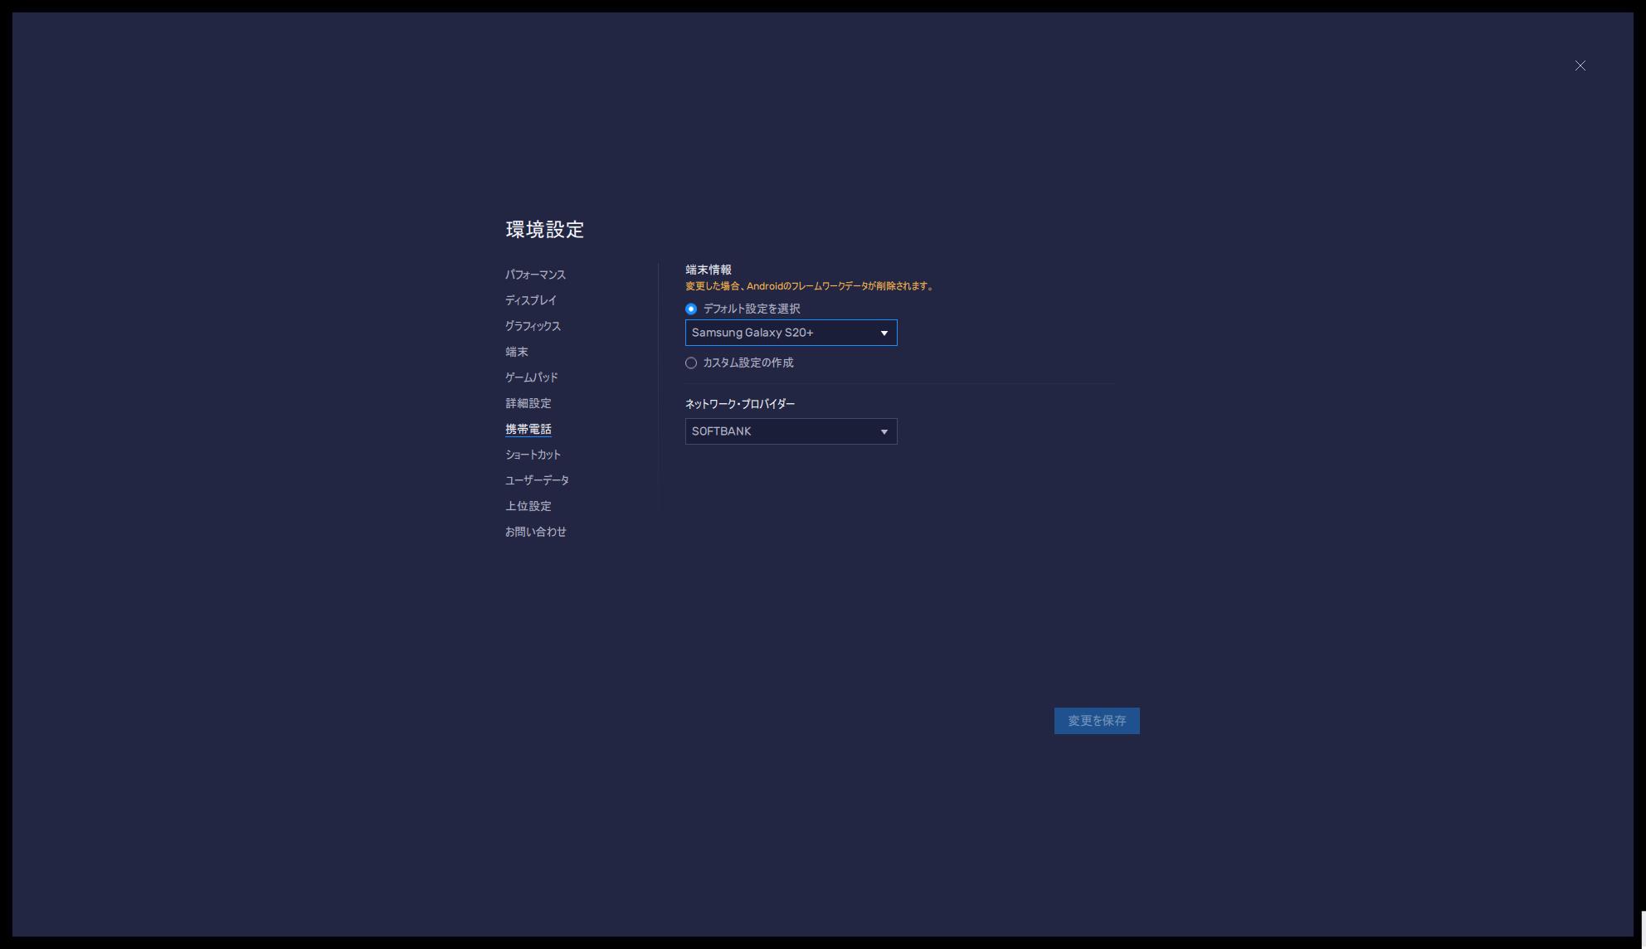Image resolution: width=1646 pixels, height=949 pixels.
Task: Open the ゲームパッド settings section
Action: (531, 377)
